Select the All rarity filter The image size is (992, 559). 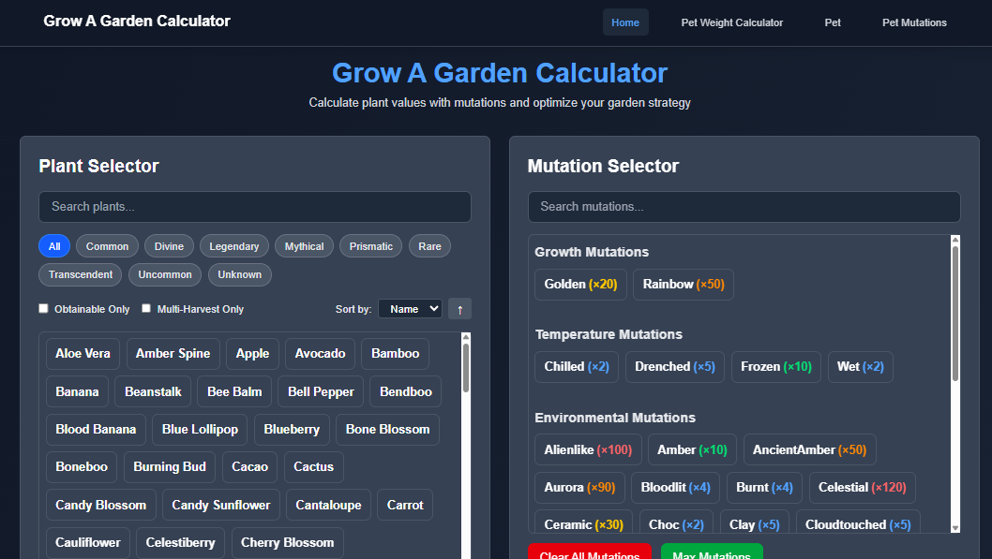coord(53,245)
